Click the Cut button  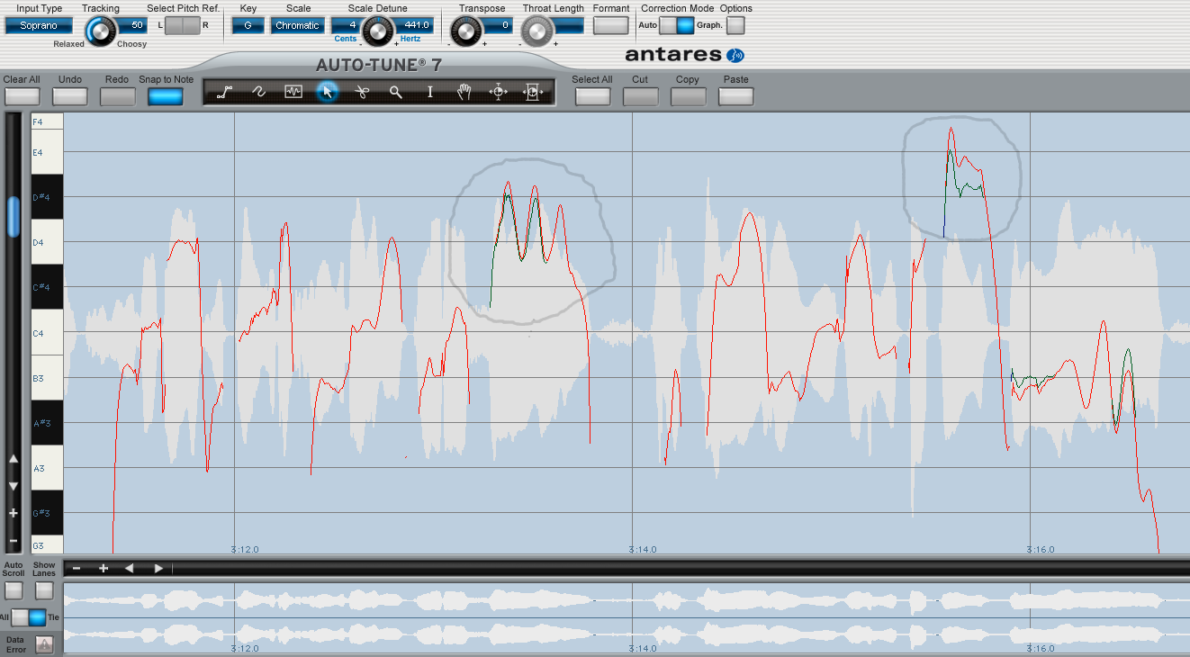[x=640, y=96]
